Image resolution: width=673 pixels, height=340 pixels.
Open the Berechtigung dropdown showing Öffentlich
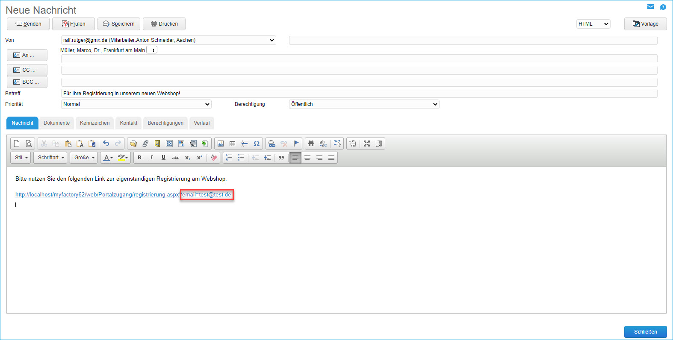(364, 104)
